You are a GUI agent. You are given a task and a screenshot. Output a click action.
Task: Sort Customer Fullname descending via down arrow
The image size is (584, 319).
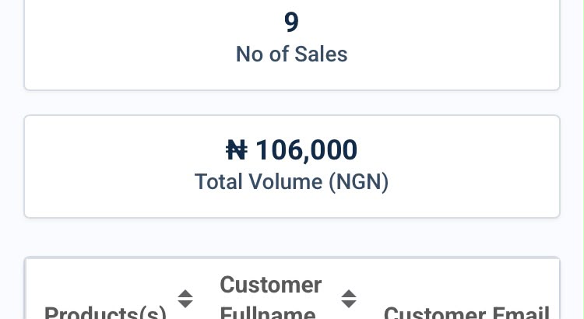coord(349,304)
